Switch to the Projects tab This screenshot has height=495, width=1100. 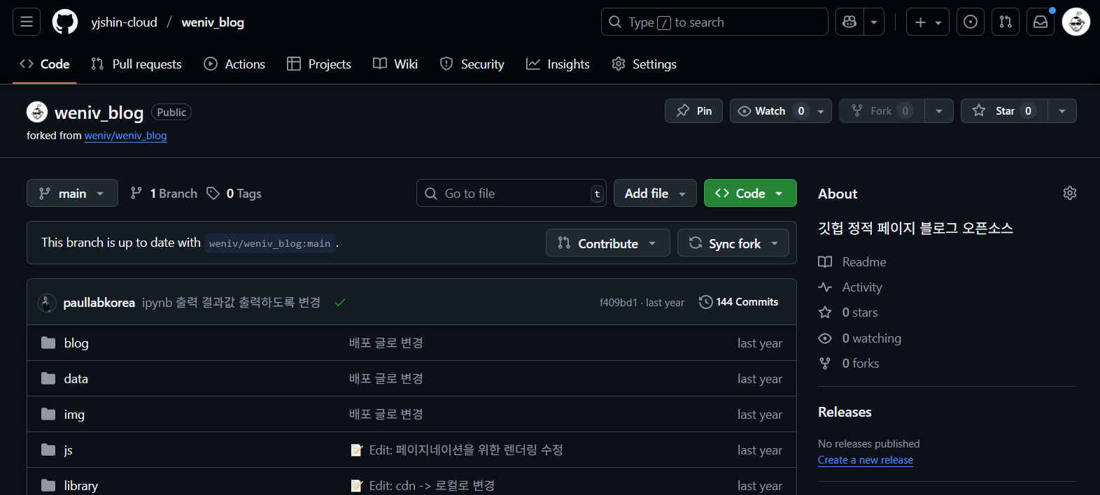(319, 64)
